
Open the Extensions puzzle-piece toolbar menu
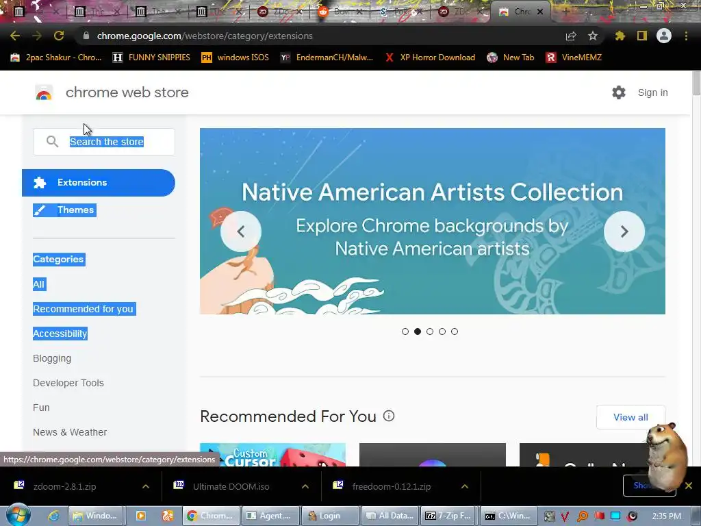tap(620, 36)
